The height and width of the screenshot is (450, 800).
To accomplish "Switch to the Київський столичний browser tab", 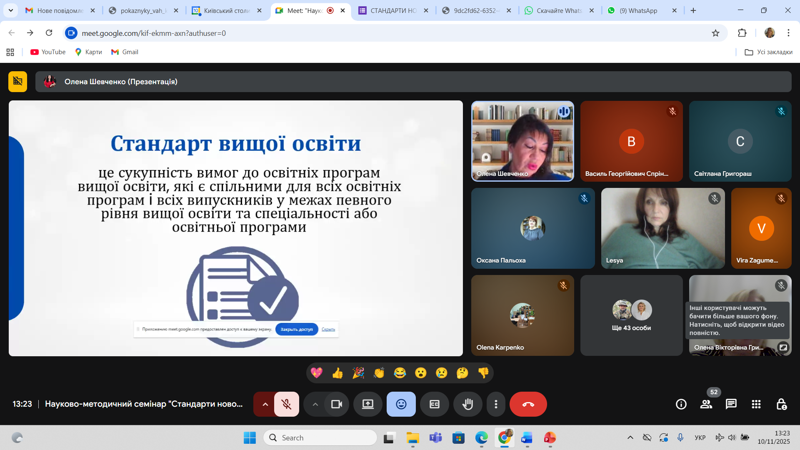I will point(227,10).
